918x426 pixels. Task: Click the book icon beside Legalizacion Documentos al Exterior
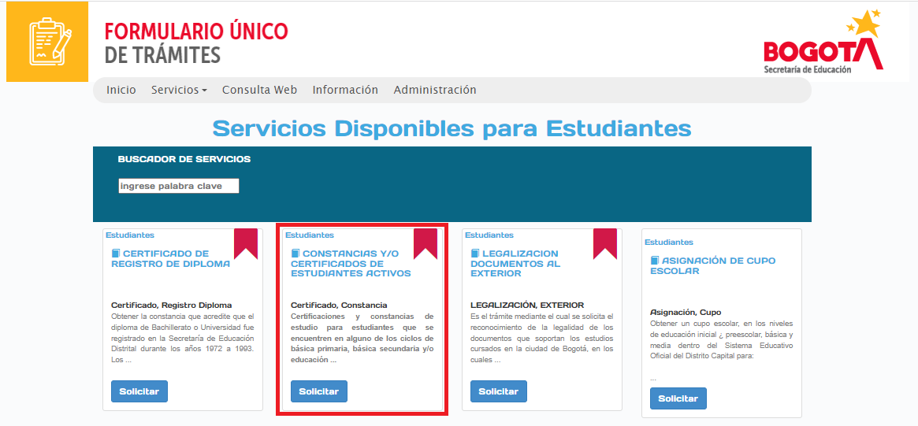pos(475,254)
